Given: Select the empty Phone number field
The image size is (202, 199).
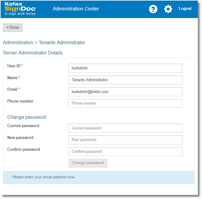Looking at the screenshot, I should point(125,103).
